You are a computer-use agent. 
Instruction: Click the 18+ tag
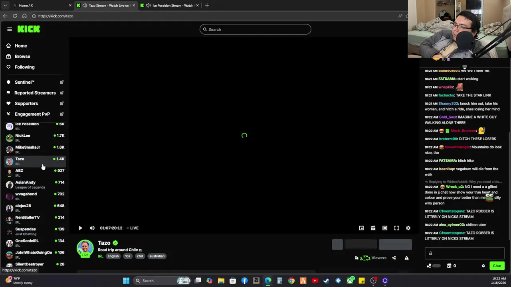(x=127, y=256)
